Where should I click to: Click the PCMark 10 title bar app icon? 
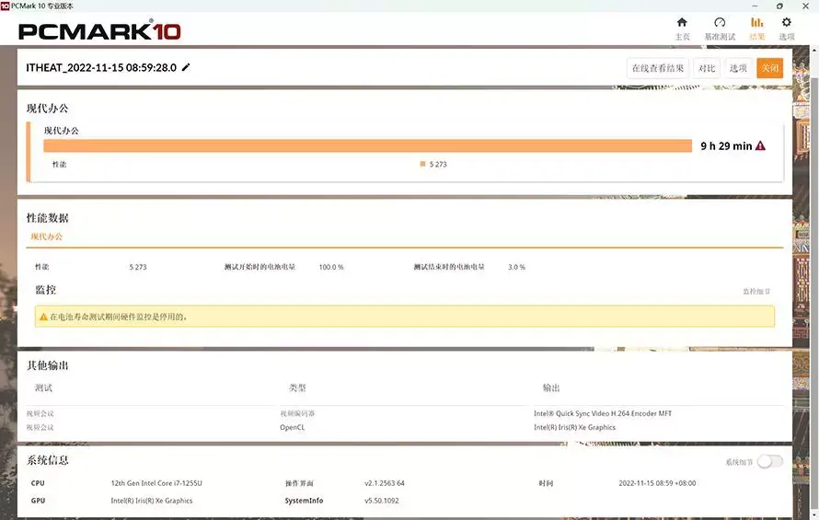[6, 6]
